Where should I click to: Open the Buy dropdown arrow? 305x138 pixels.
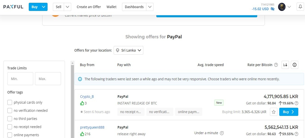[x=44, y=7]
